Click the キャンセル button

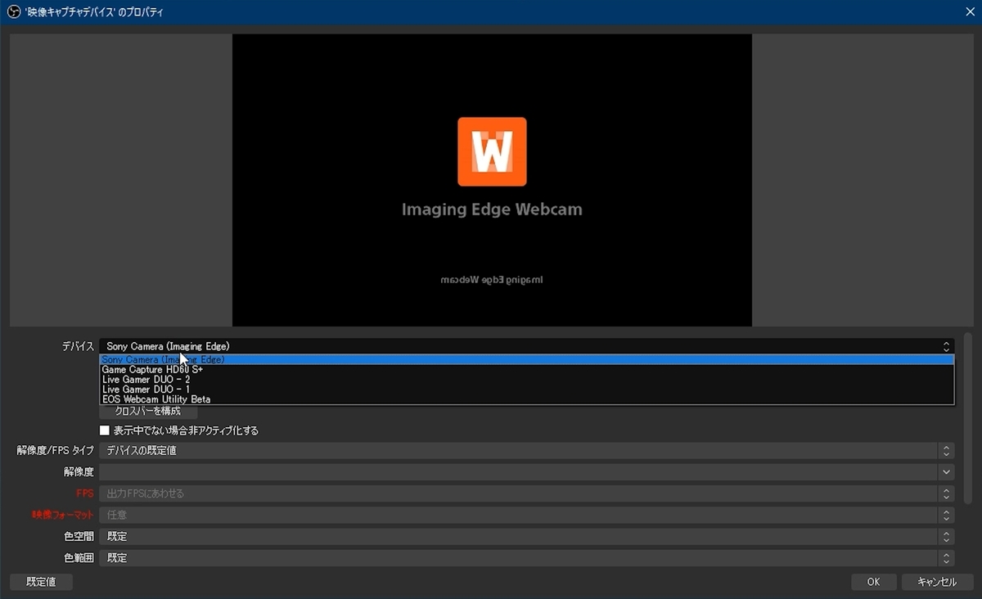[938, 582]
